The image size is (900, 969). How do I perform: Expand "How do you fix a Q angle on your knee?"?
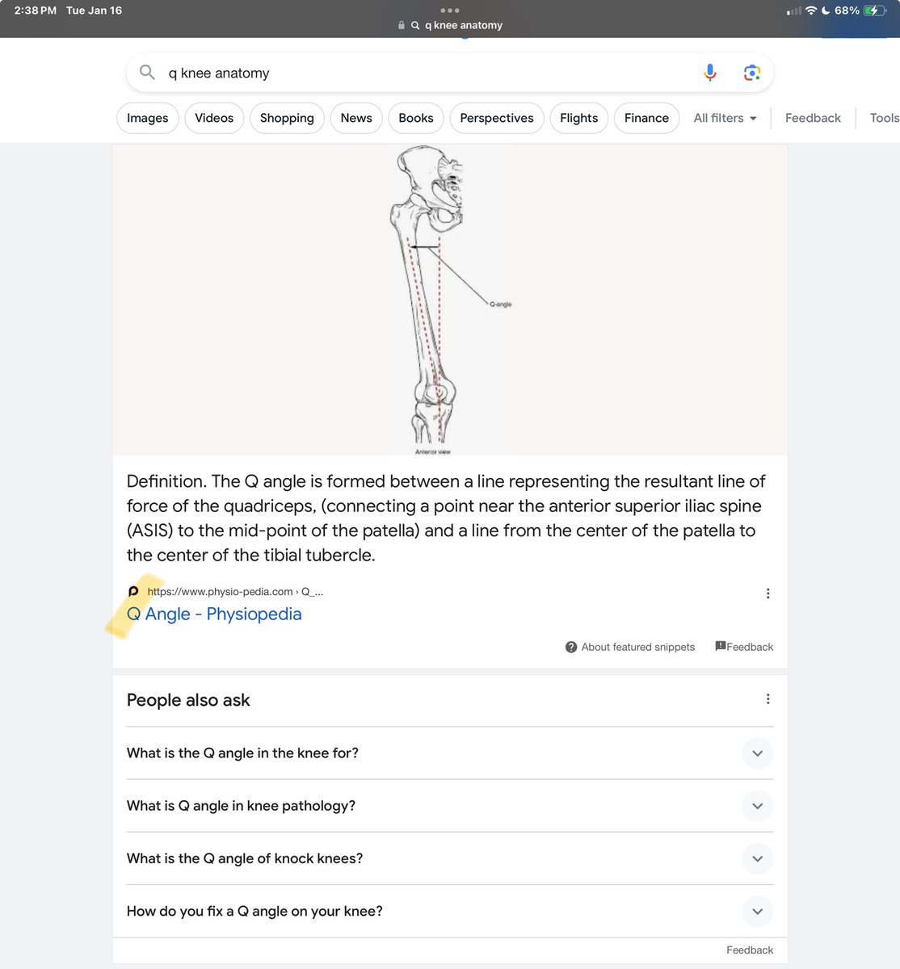pos(450,911)
